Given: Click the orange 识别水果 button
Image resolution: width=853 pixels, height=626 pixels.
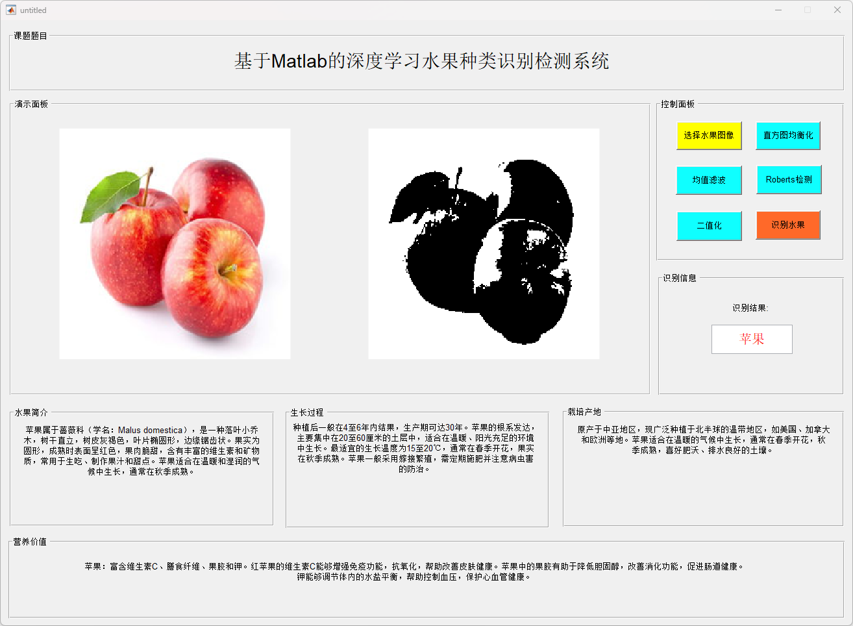Looking at the screenshot, I should tap(788, 225).
